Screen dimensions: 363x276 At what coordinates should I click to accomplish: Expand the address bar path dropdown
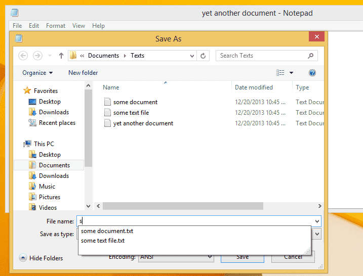[192, 56]
